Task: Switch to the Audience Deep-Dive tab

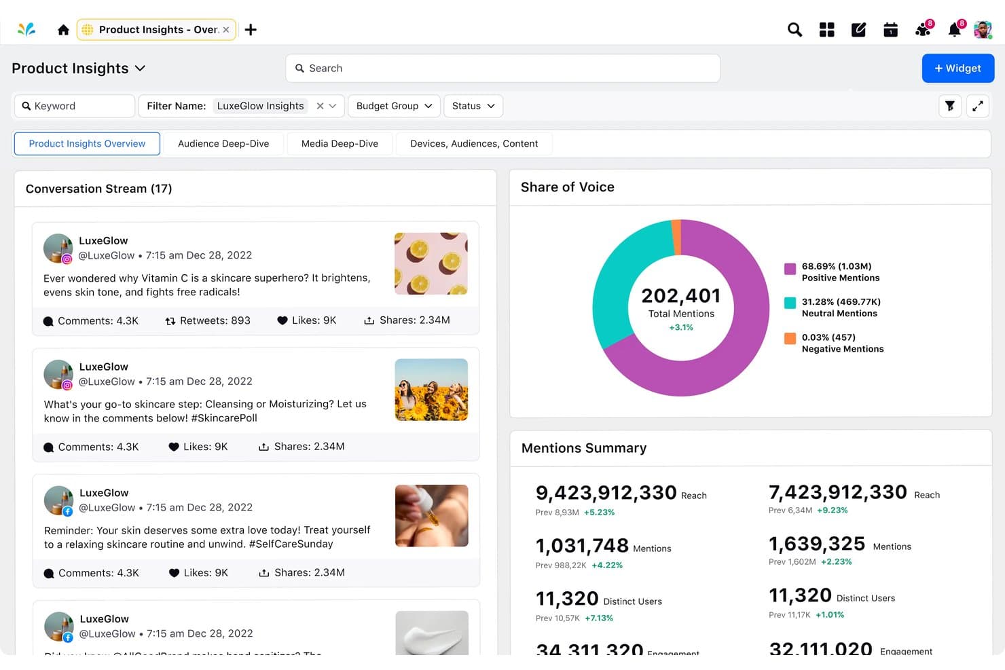Action: pos(223,144)
